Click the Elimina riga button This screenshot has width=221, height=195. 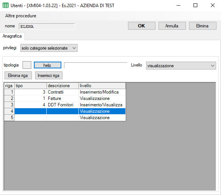pos(18,76)
